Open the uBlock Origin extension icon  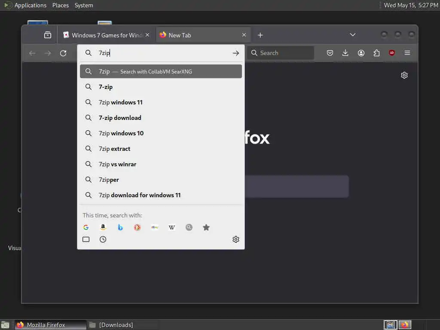(x=392, y=53)
